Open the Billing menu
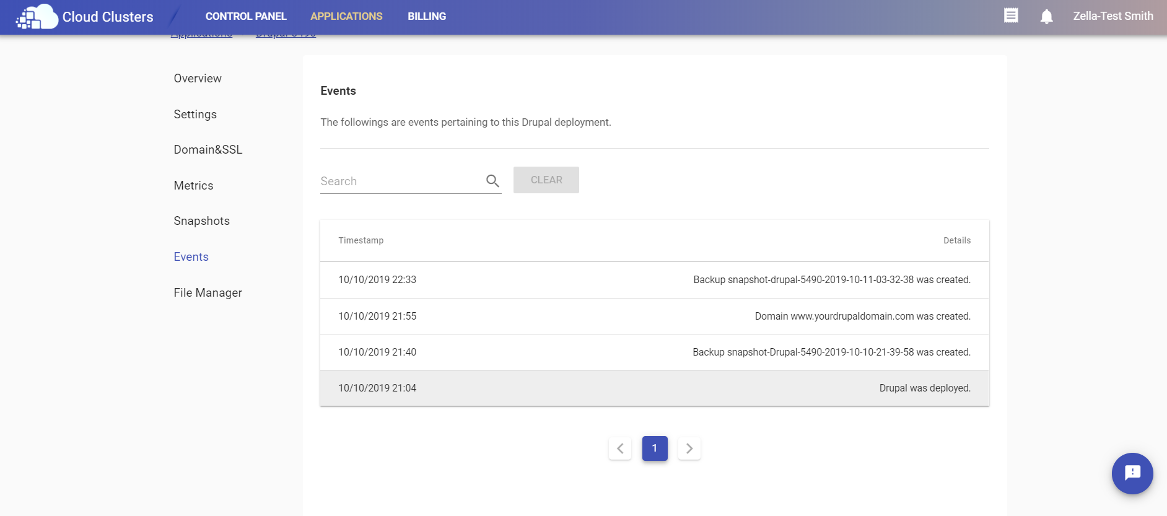Viewport: 1167px width, 516px height. point(427,17)
